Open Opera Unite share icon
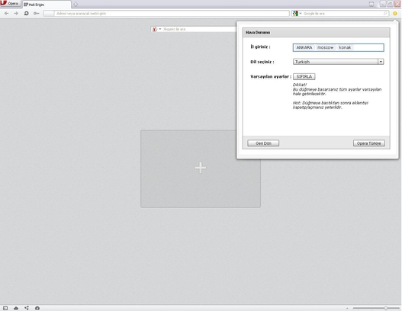 pos(27,308)
